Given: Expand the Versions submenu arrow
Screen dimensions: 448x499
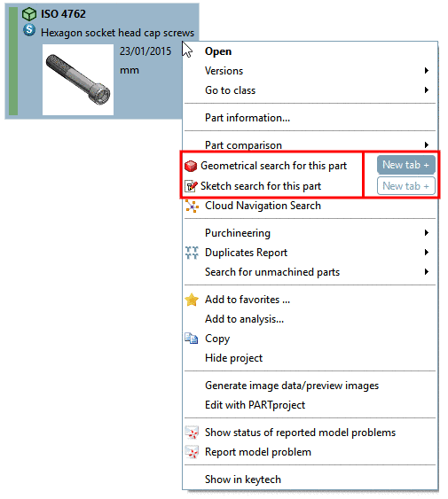Looking at the screenshot, I should pyautogui.click(x=427, y=71).
